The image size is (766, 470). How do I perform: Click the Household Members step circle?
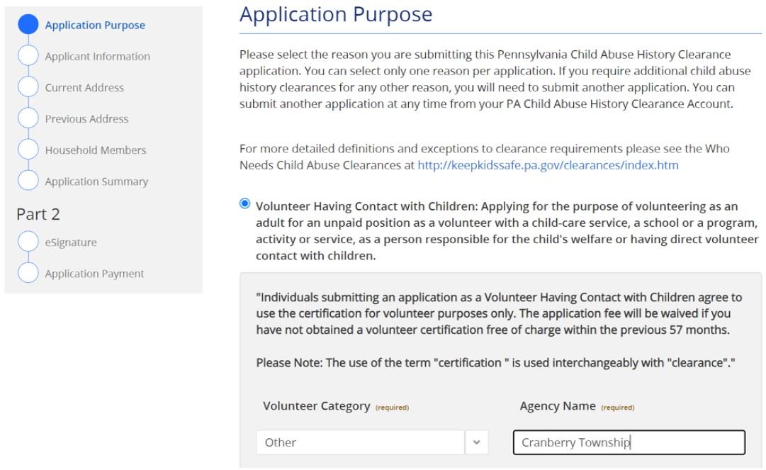pos(28,150)
